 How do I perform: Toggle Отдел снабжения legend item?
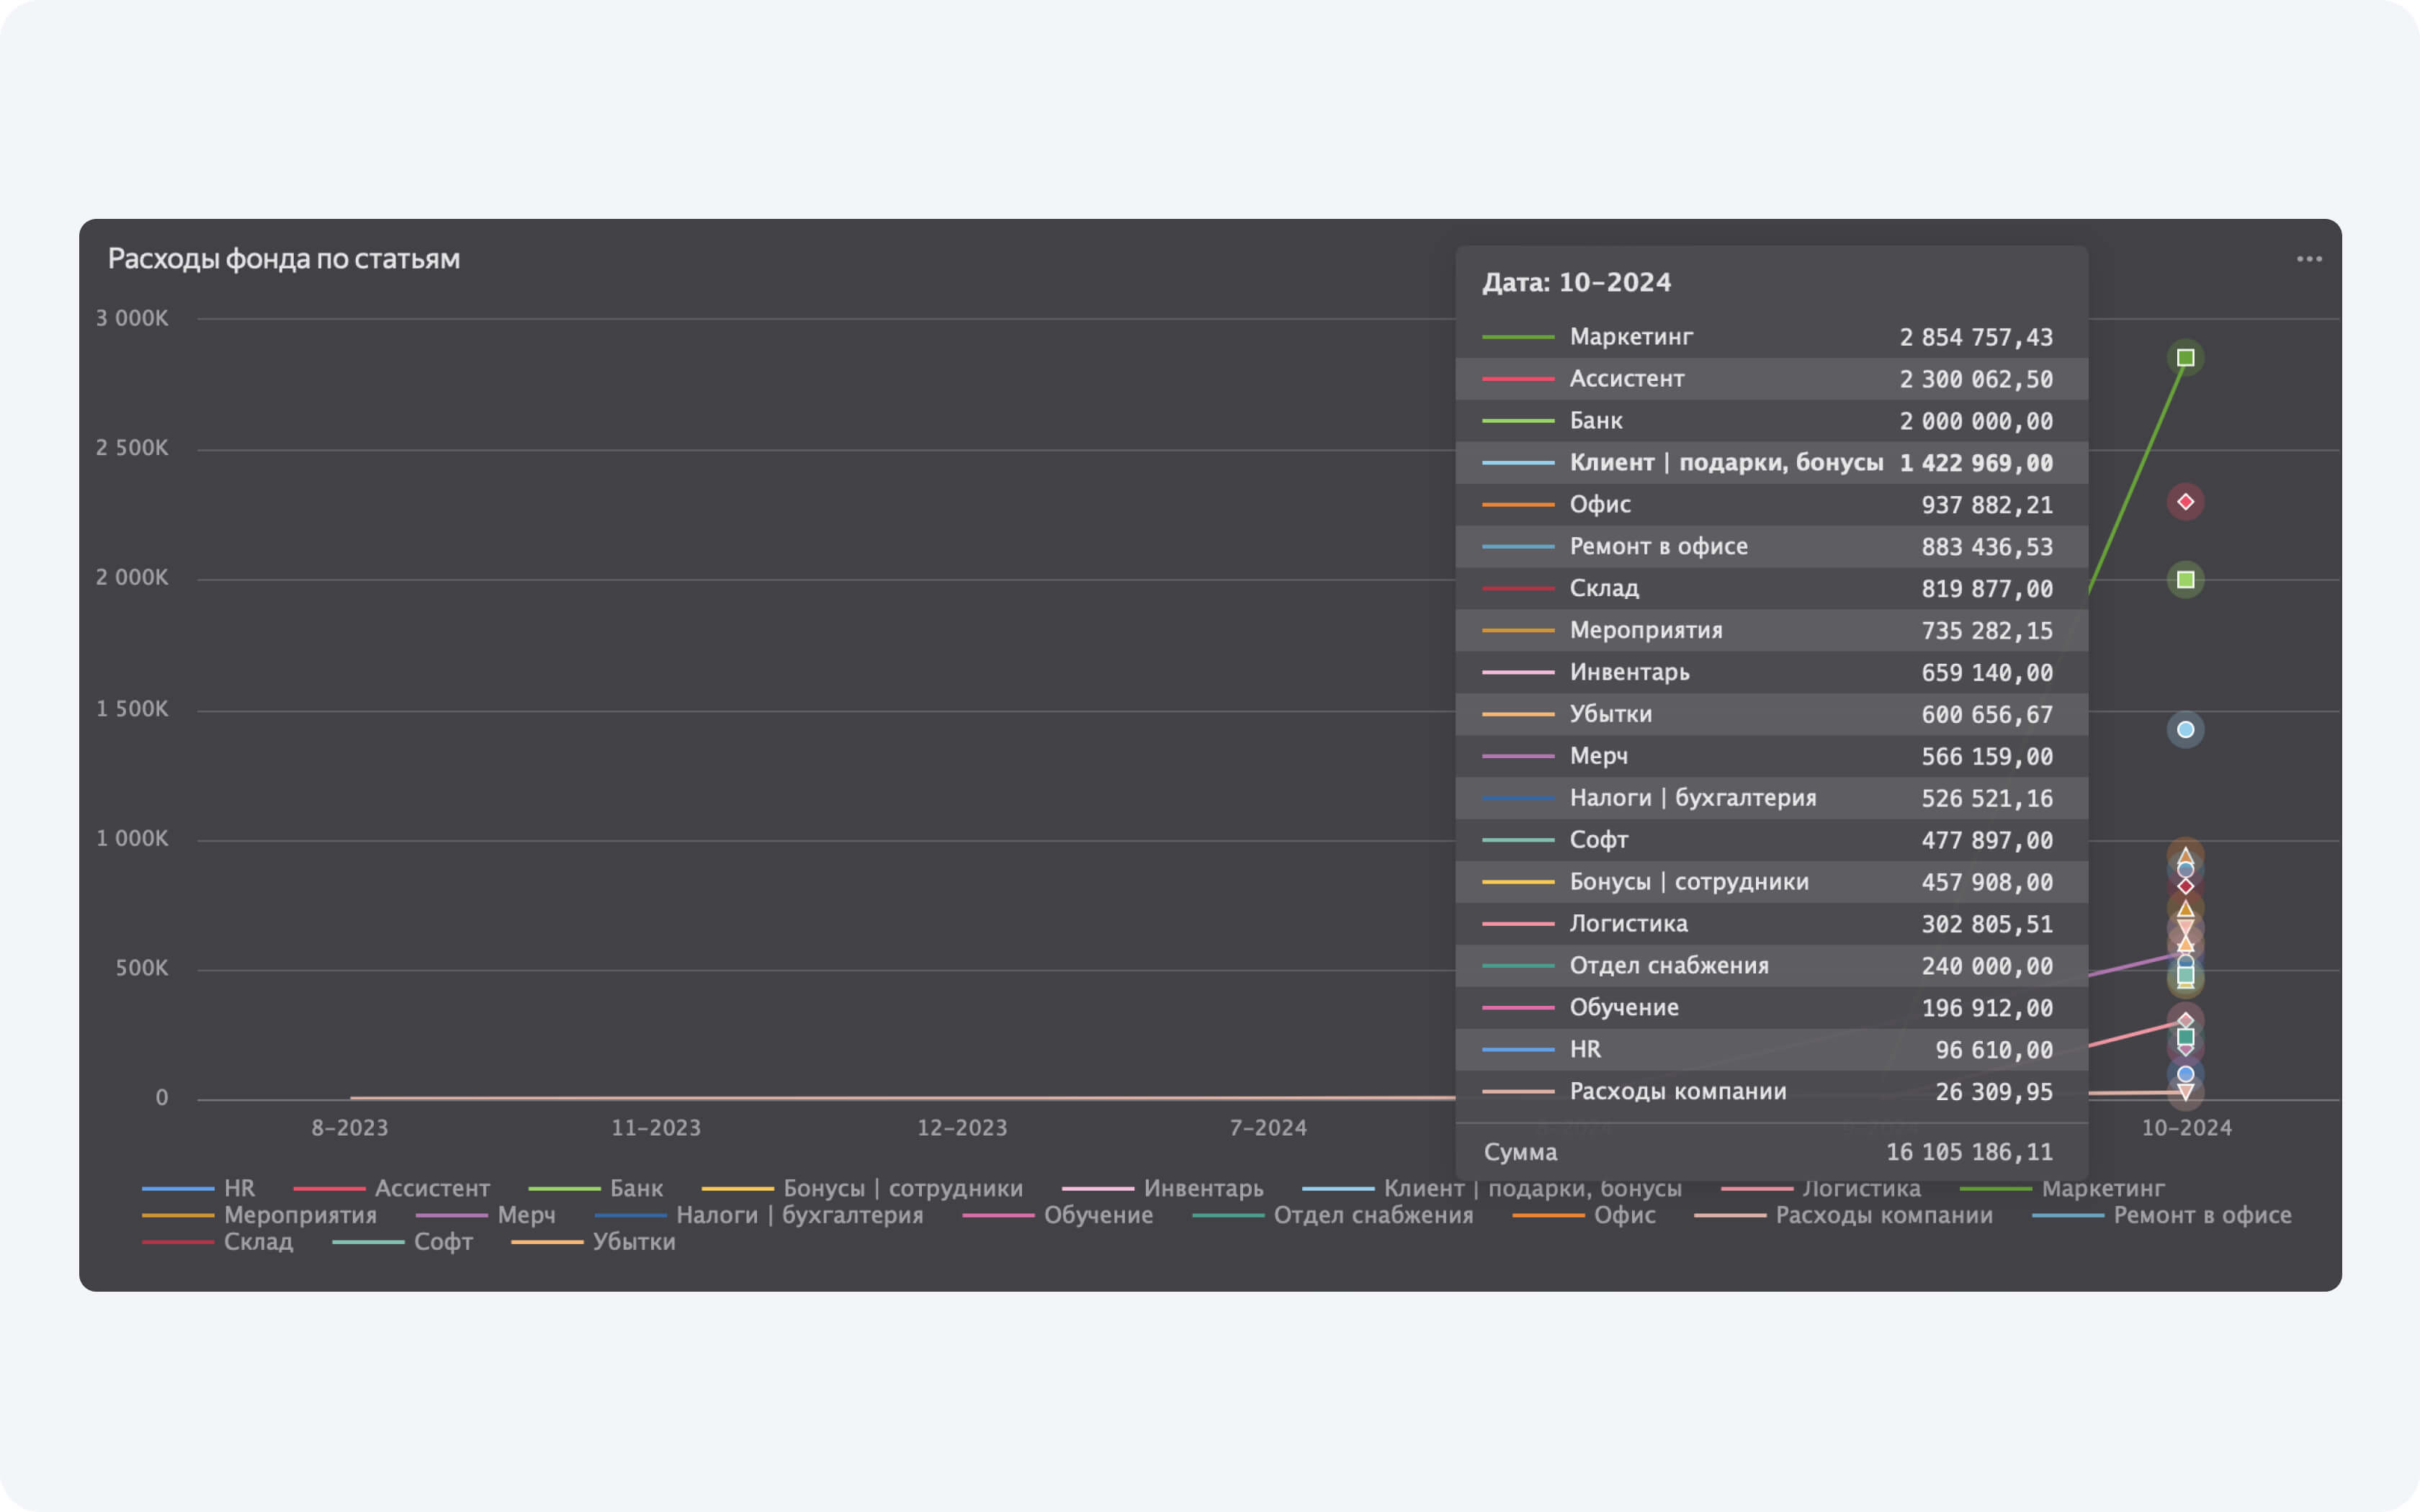pos(1373,1215)
